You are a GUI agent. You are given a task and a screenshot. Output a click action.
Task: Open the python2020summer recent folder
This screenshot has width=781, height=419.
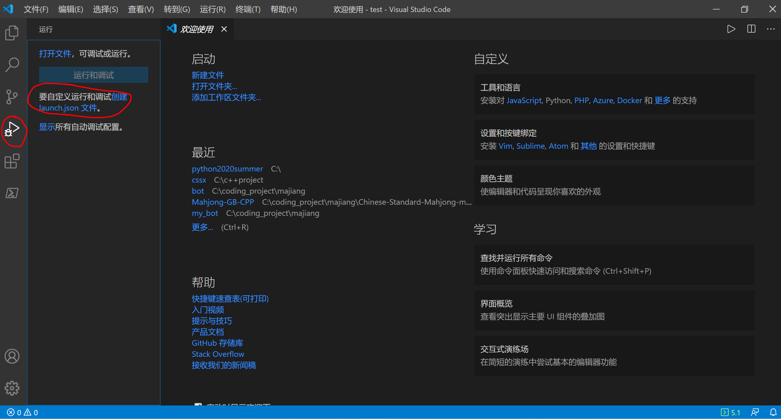(227, 169)
